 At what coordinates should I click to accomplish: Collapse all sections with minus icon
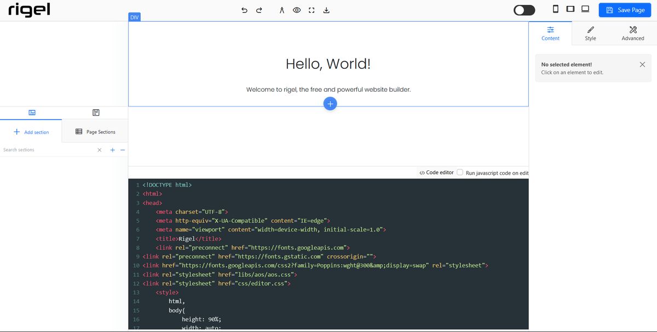[123, 150]
